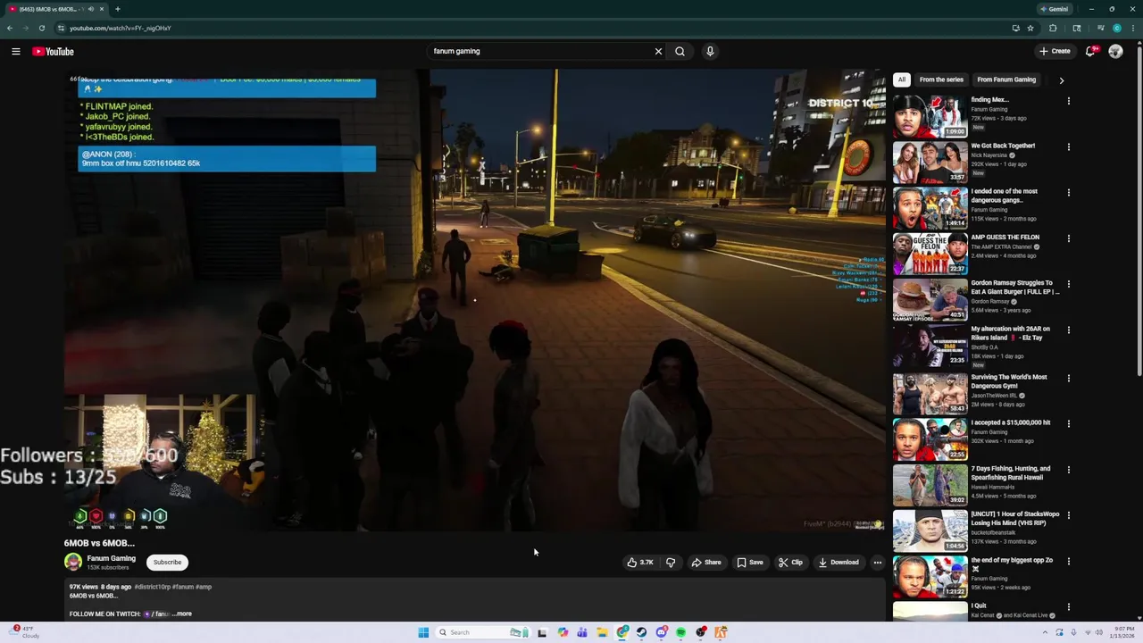Go to YouTube home via logo
The image size is (1143, 643).
[x=53, y=51]
